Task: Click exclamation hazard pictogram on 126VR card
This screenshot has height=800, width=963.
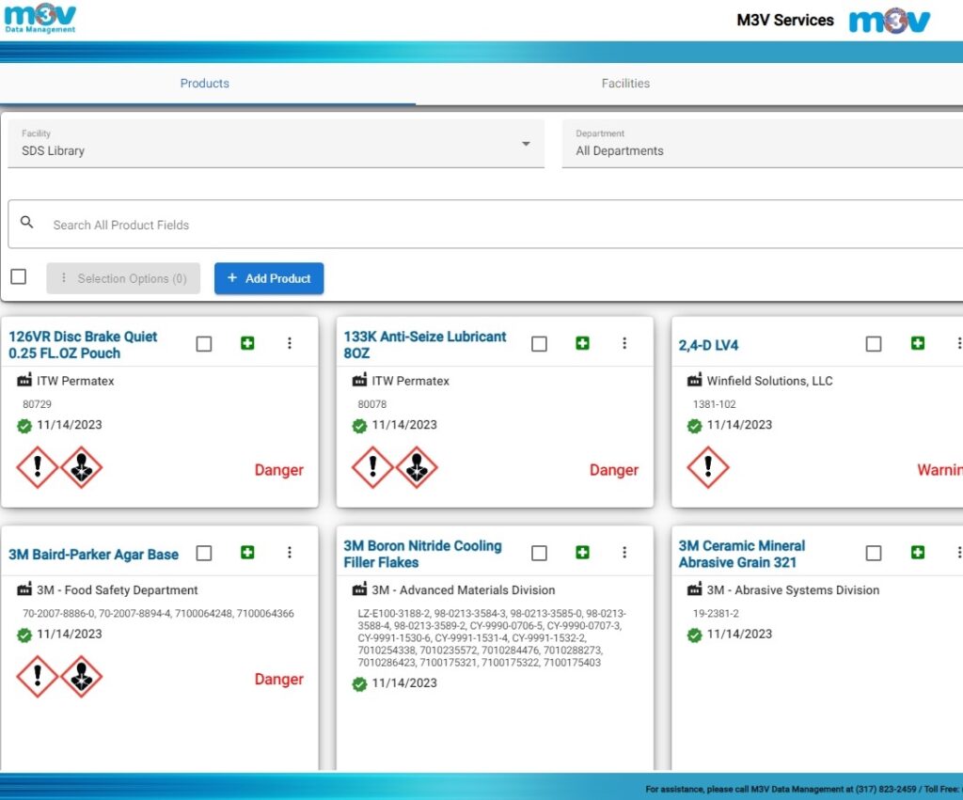Action: pyautogui.click(x=38, y=468)
